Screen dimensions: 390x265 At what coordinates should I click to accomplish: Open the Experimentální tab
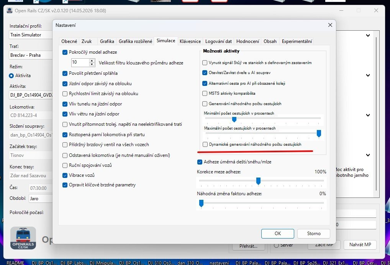[297, 41]
